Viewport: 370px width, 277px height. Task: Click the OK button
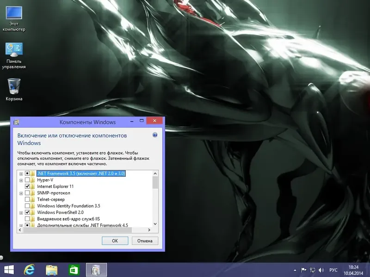click(115, 241)
